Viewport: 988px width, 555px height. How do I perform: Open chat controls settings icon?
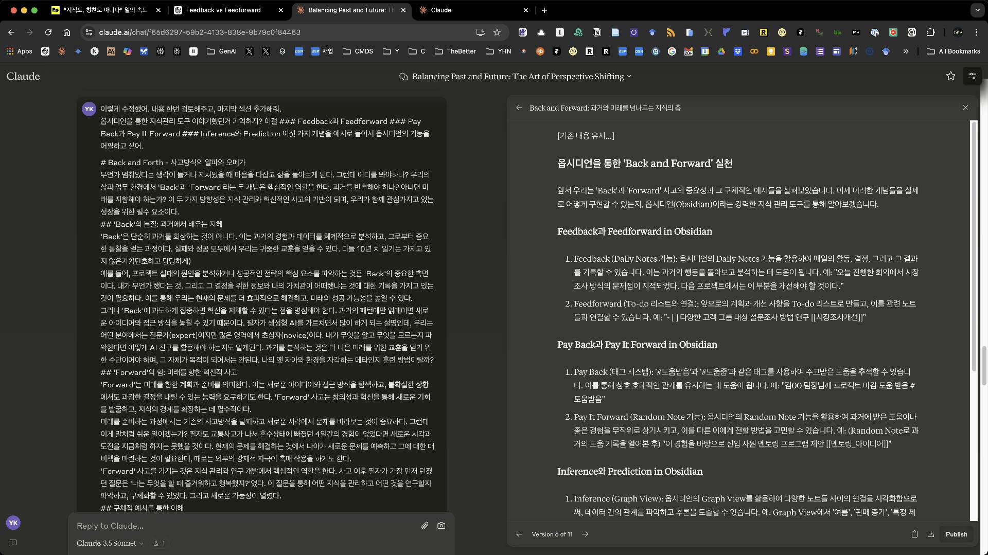972,76
